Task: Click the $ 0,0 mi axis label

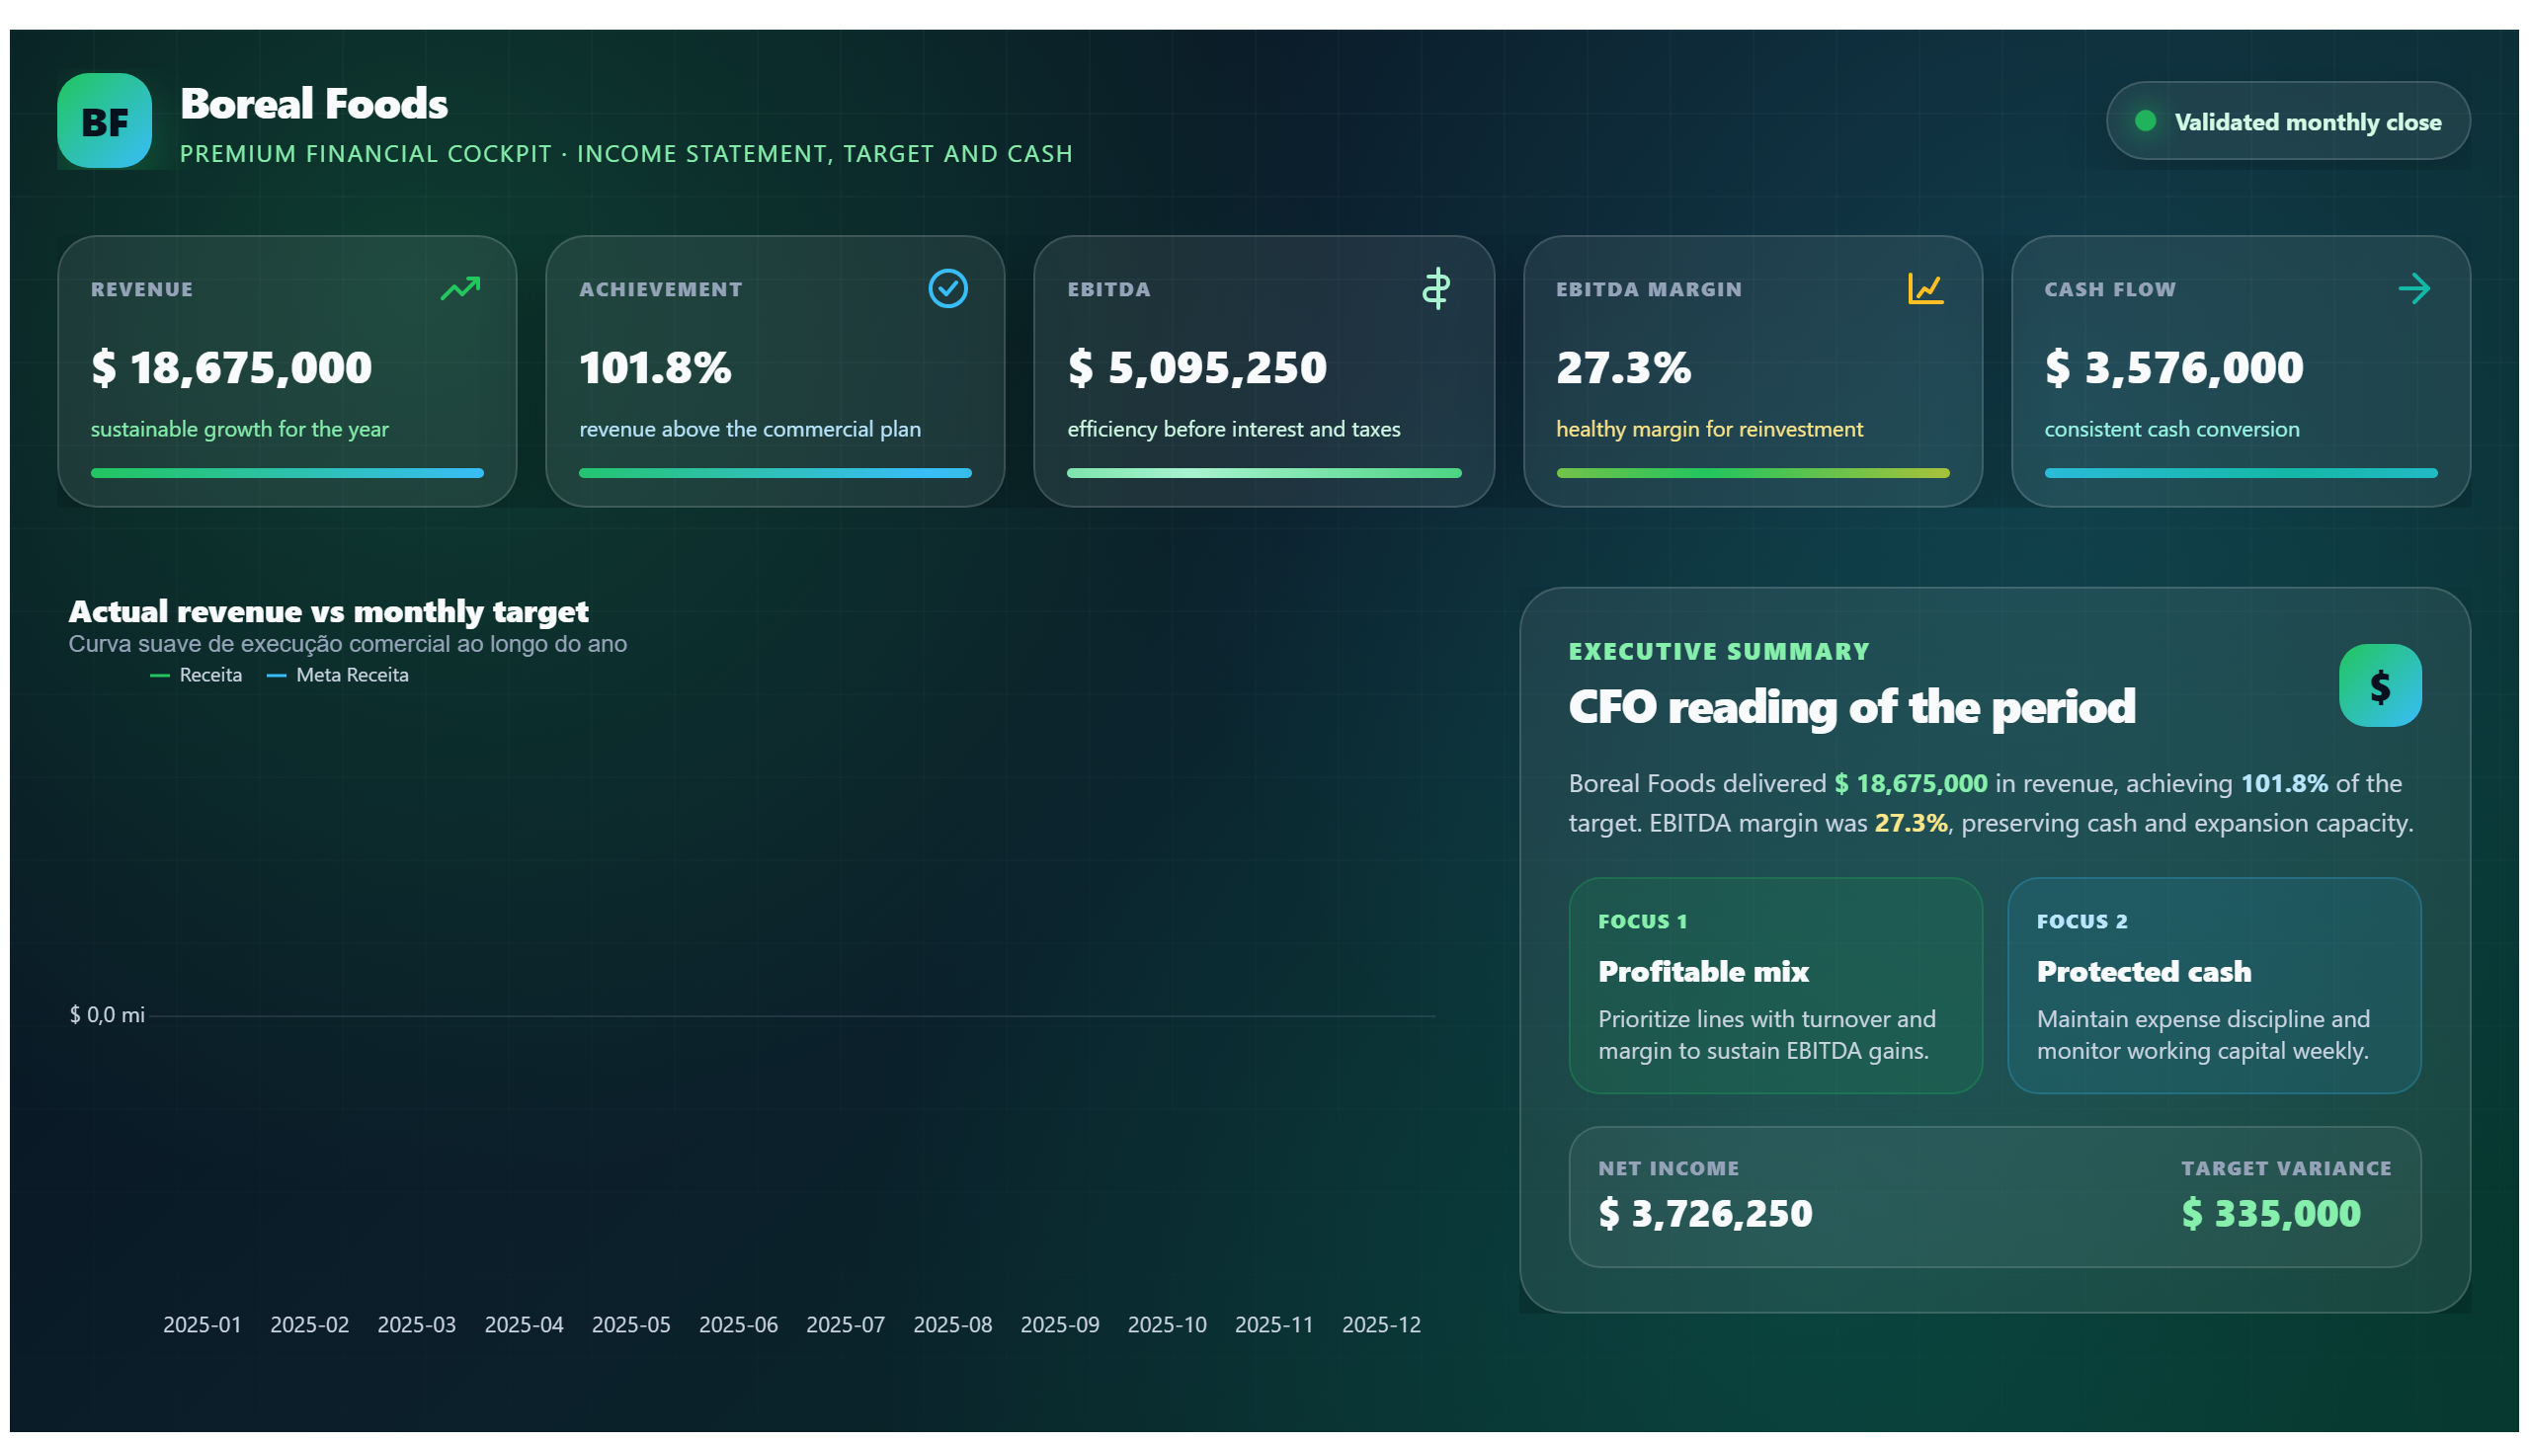Action: coord(107,1014)
